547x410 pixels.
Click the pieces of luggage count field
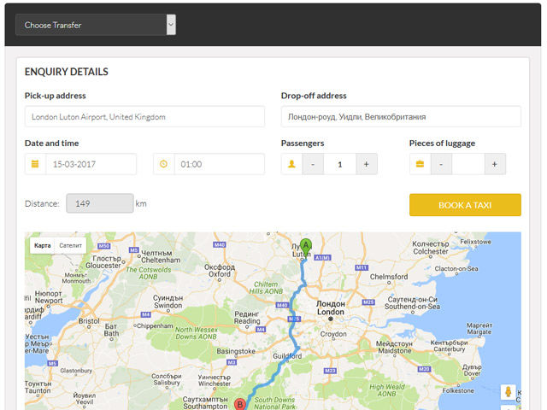[468, 164]
